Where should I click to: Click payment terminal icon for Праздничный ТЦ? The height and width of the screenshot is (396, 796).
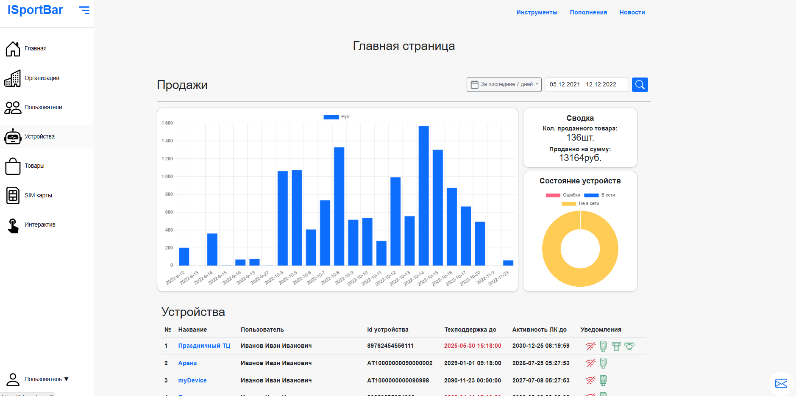click(603, 346)
